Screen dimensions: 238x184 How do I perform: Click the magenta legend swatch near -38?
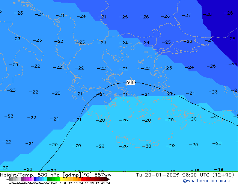tap(30, 179)
